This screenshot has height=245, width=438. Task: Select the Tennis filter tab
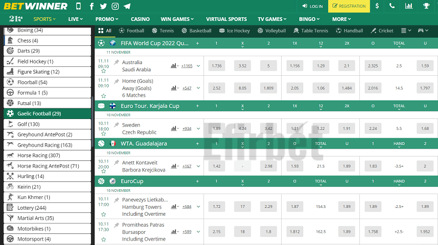(163, 30)
